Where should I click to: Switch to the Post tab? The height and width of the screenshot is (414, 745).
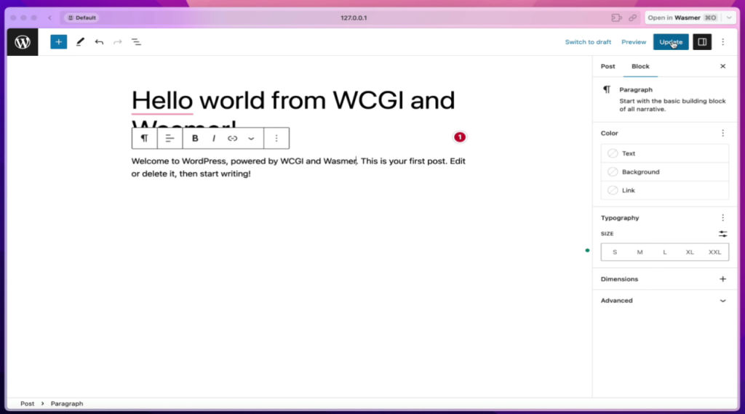tap(607, 66)
